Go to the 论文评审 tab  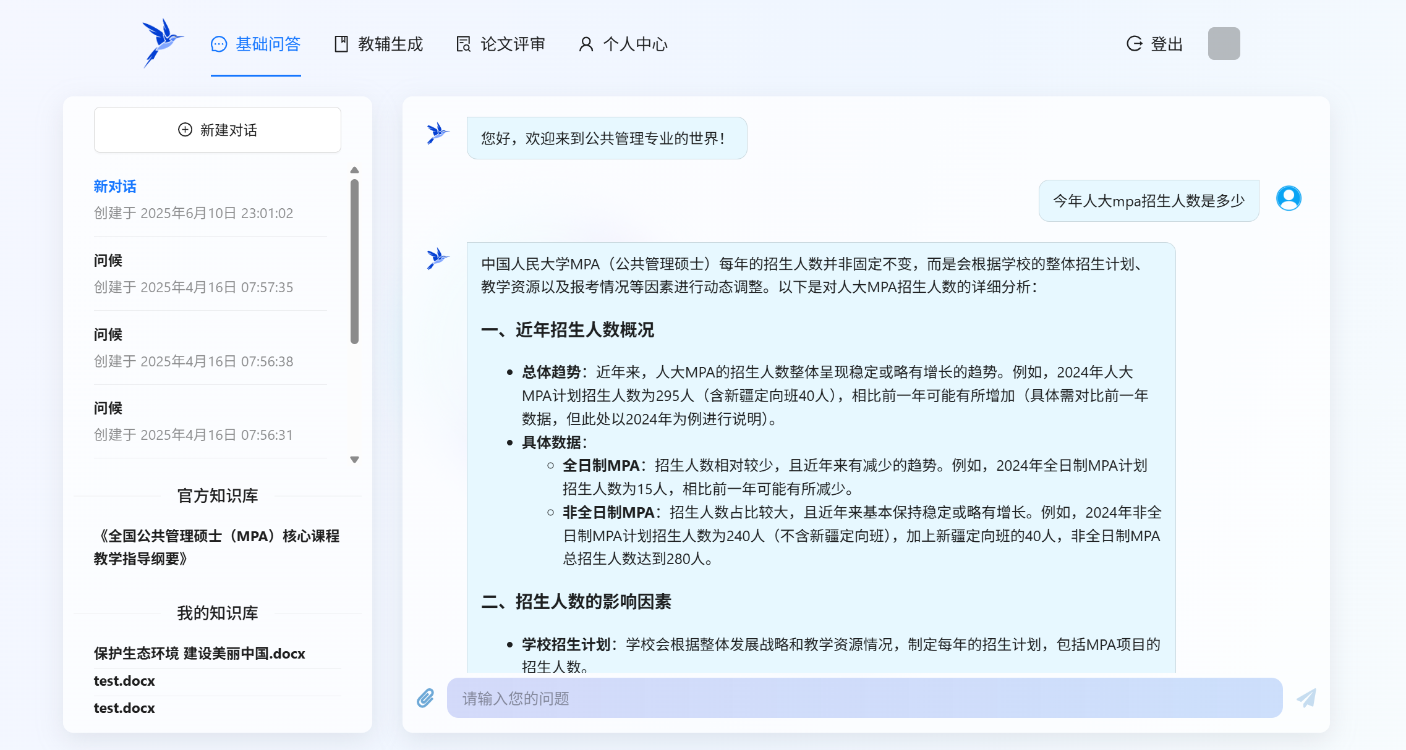click(501, 44)
